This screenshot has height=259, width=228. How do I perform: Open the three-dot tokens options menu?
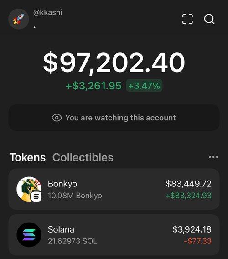click(x=213, y=157)
